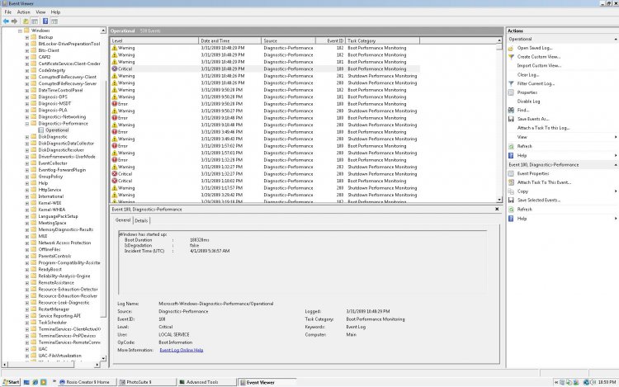Viewport: 619px width, 387px height.
Task: Click Refresh under Event 100 actions
Action: click(x=524, y=209)
